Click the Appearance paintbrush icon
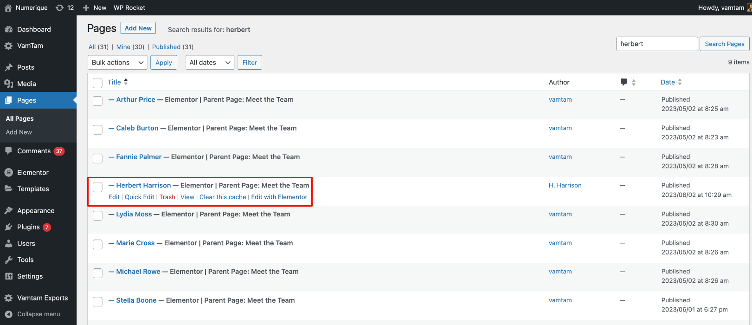This screenshot has width=752, height=325. (x=8, y=211)
